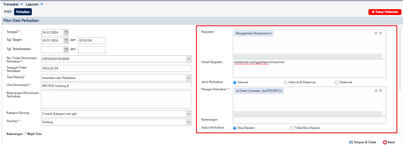Click the Batal button

click(x=389, y=142)
